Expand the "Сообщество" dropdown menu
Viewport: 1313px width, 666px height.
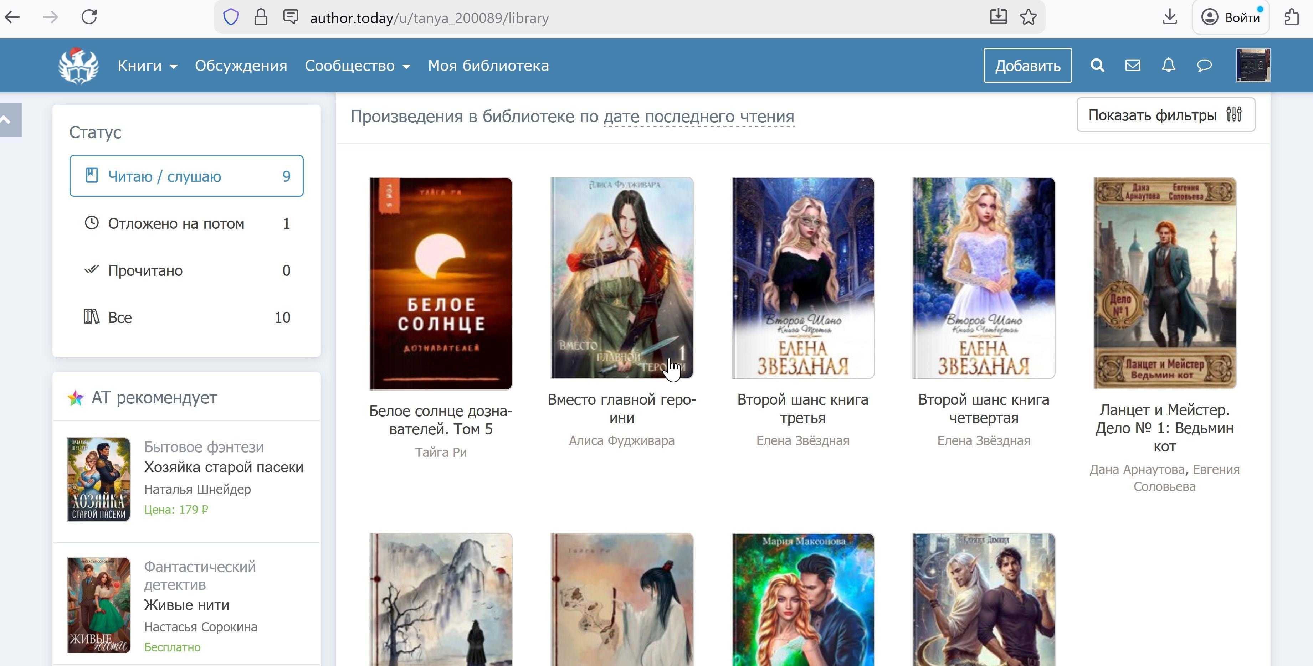(x=357, y=66)
